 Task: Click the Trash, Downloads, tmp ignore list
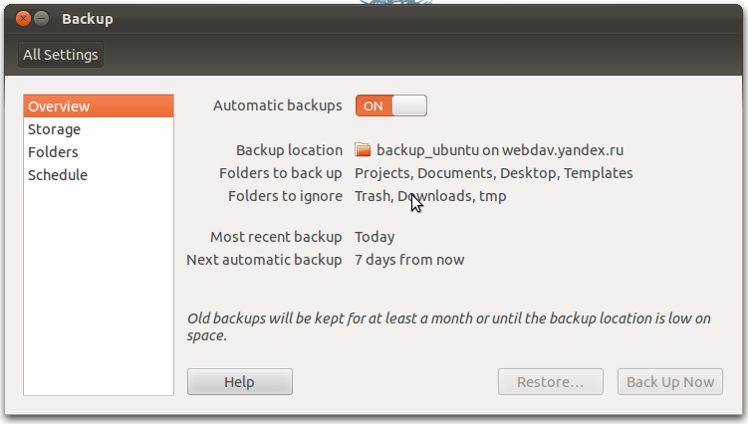pos(430,196)
